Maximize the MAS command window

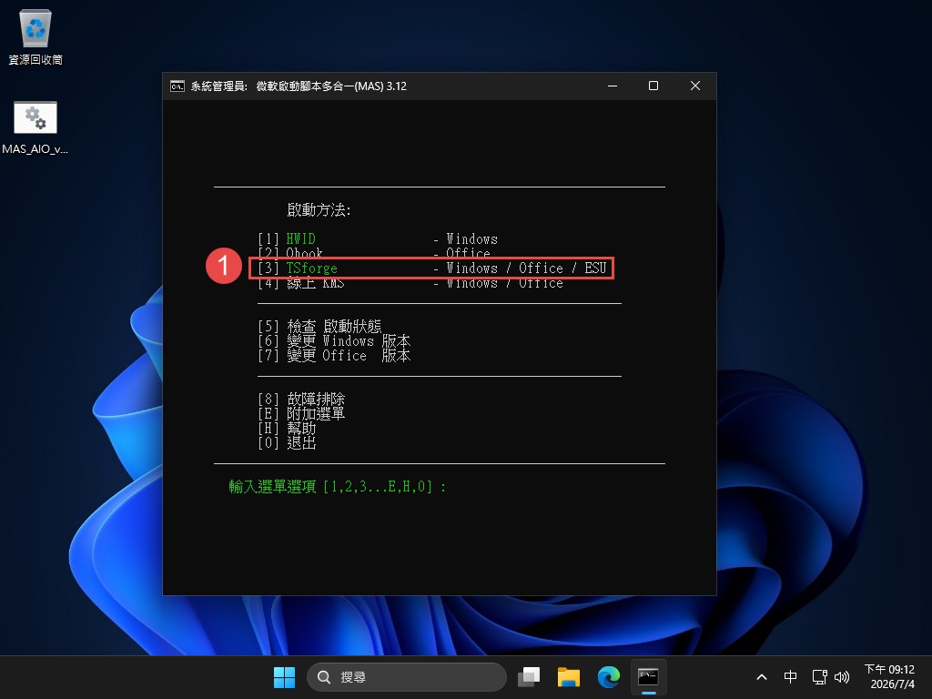[653, 86]
